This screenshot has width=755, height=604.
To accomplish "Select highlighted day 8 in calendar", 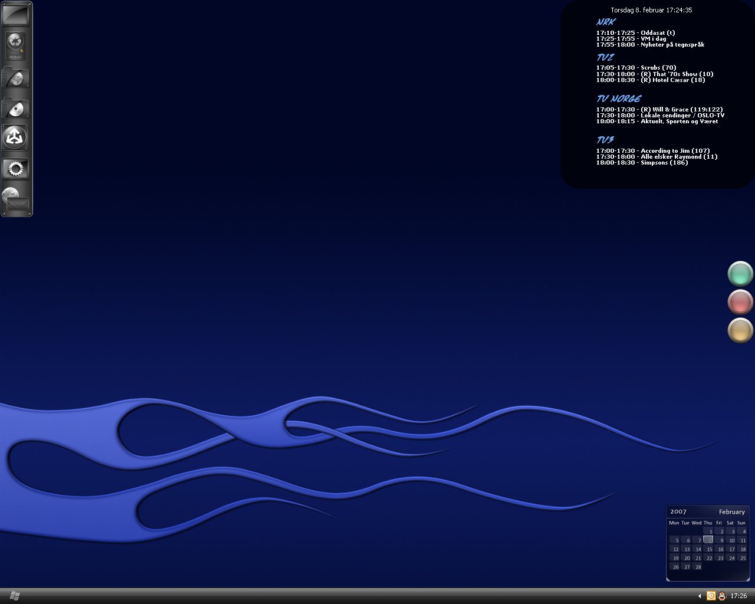I will [x=708, y=540].
